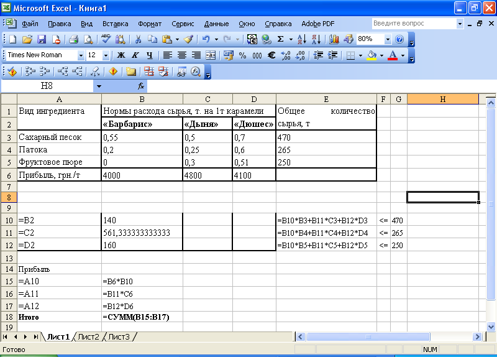This screenshot has height=357, width=497.
Task: Select cell with formula =СУММ(B15:B17)
Action: (142, 317)
